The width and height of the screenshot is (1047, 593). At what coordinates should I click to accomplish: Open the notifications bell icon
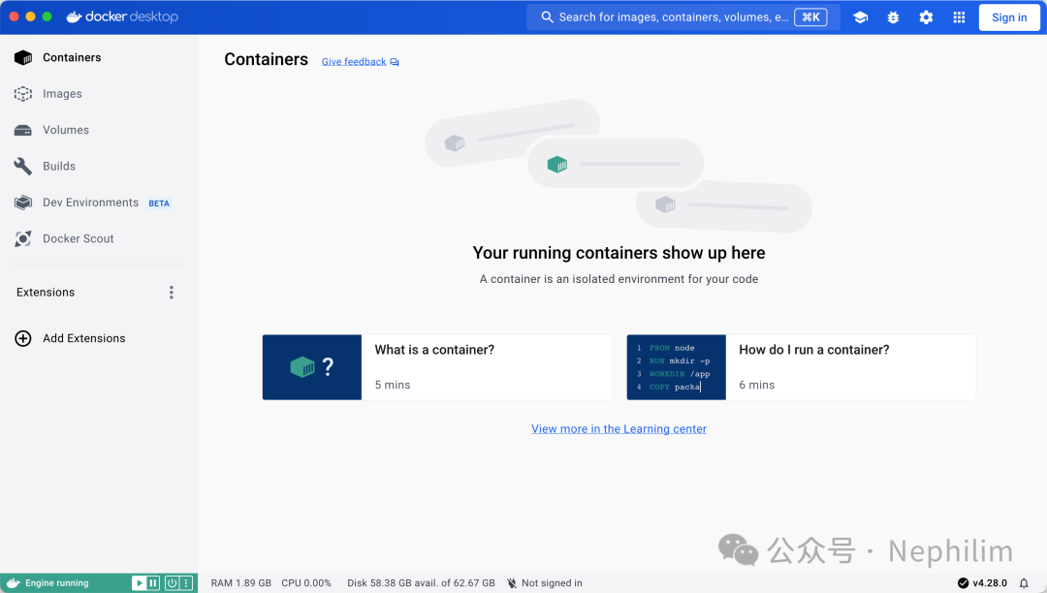click(1024, 583)
